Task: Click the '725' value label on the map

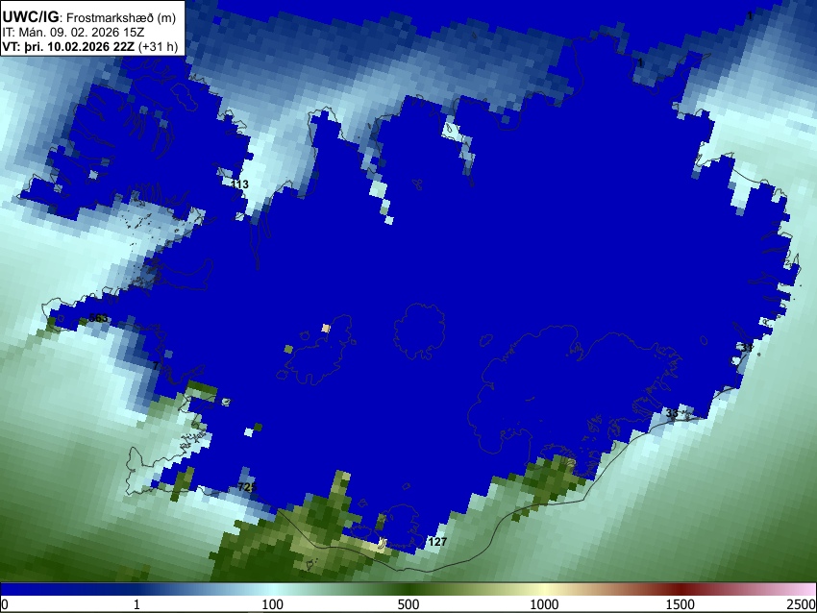Action: [x=247, y=487]
